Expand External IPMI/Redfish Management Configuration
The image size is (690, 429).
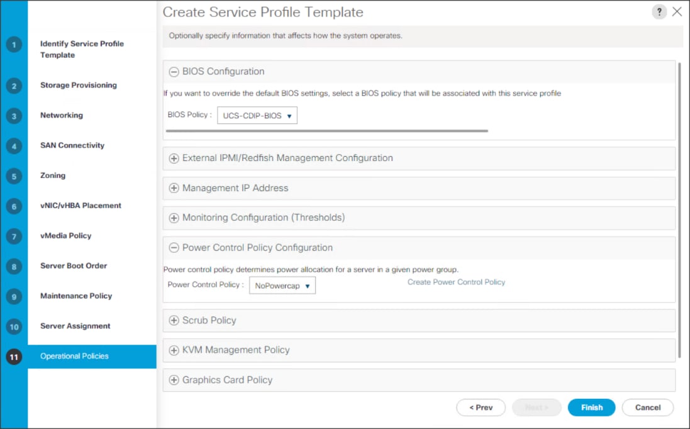point(174,159)
